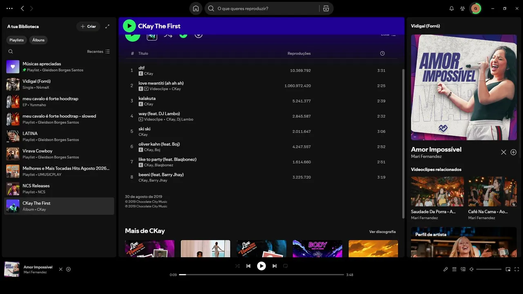Click the search icon in A tua Biblioteca

coord(11,51)
